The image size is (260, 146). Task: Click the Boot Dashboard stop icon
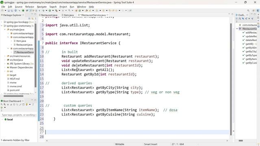8,105
